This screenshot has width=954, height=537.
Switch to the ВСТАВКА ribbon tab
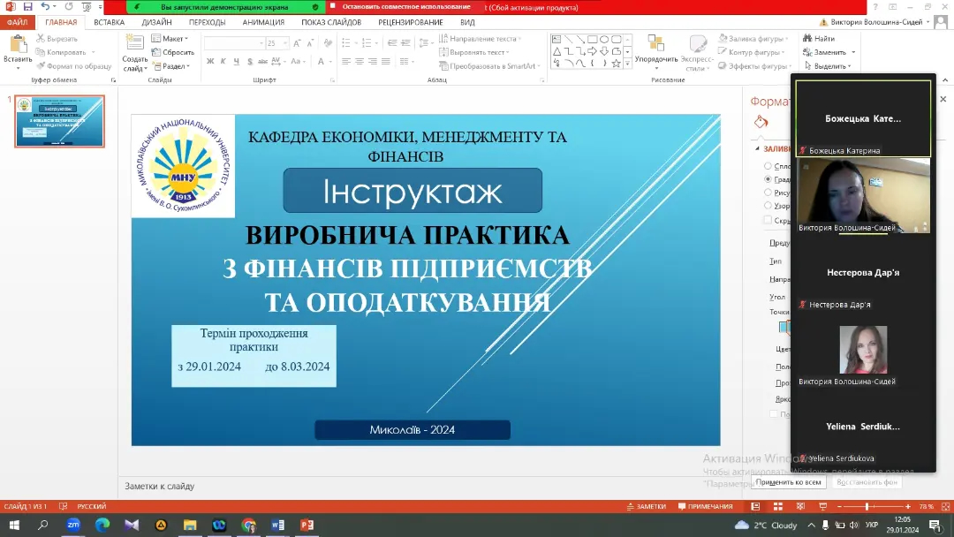(109, 22)
